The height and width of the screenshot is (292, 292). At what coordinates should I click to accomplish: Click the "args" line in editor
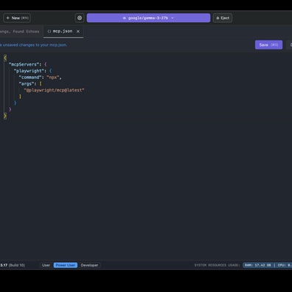pos(30,84)
